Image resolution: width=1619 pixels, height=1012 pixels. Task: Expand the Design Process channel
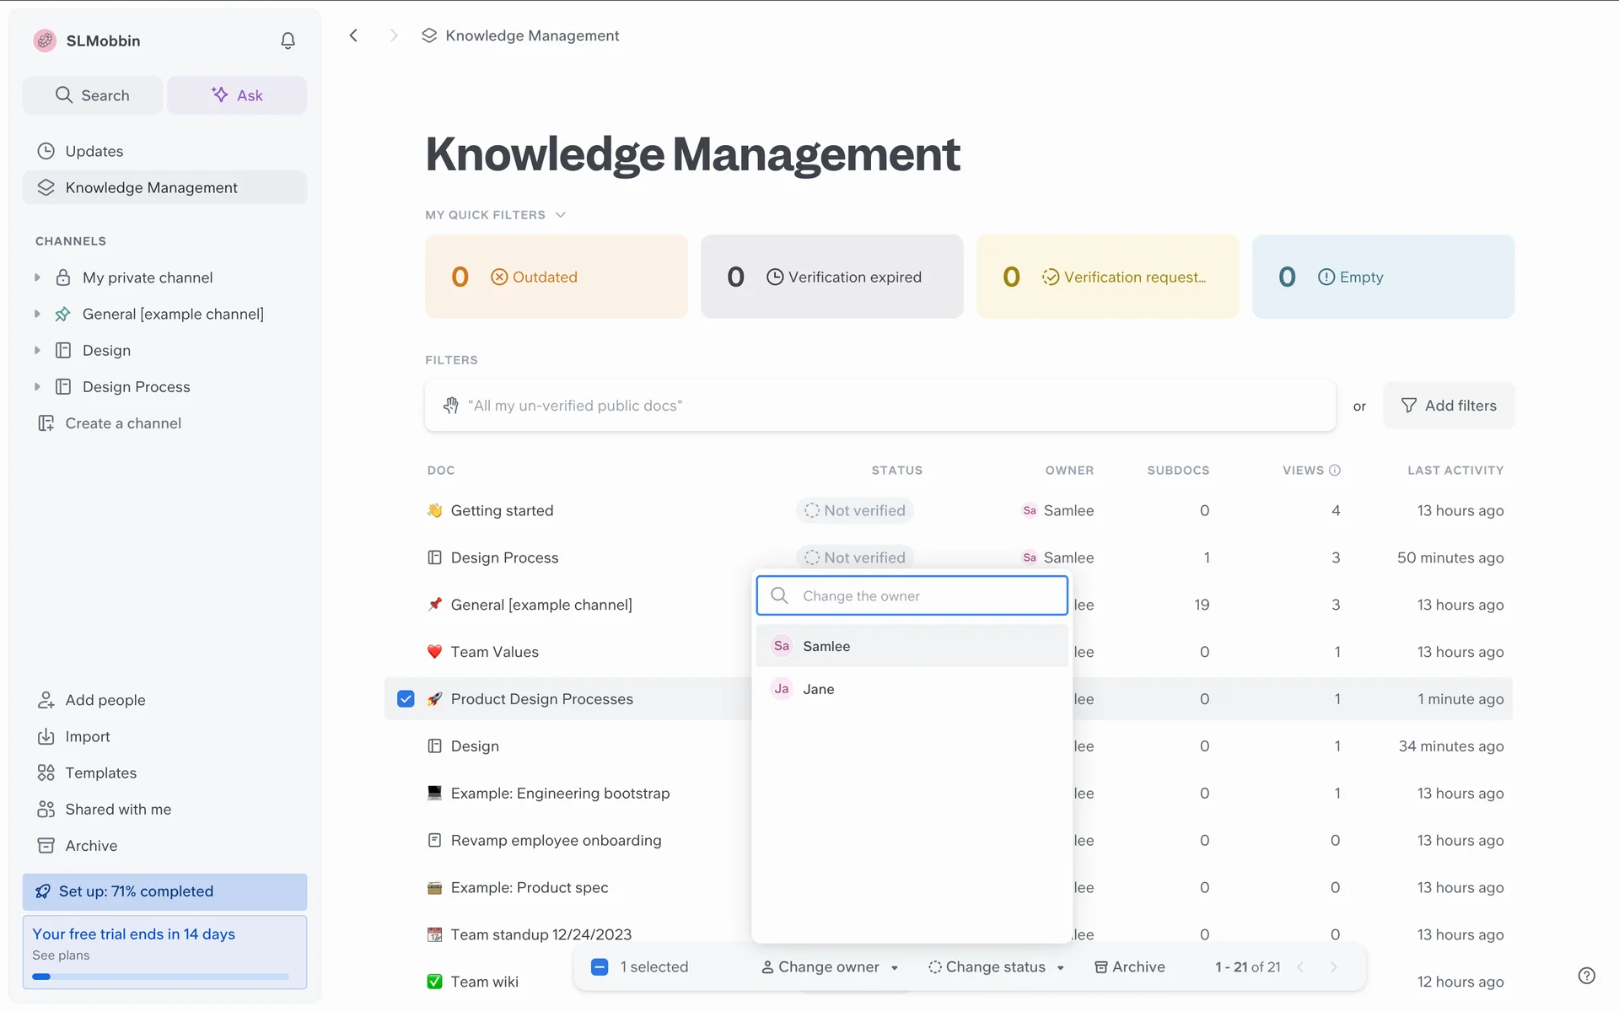[37, 386]
